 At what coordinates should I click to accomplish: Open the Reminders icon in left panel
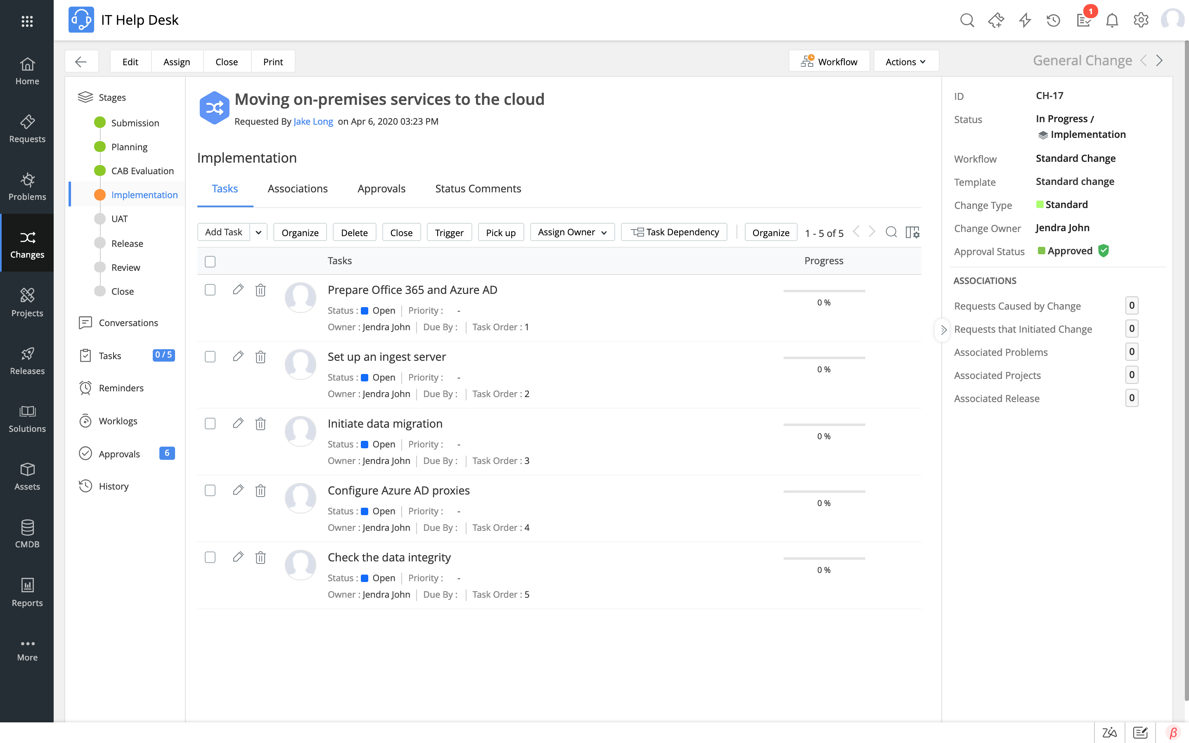85,388
